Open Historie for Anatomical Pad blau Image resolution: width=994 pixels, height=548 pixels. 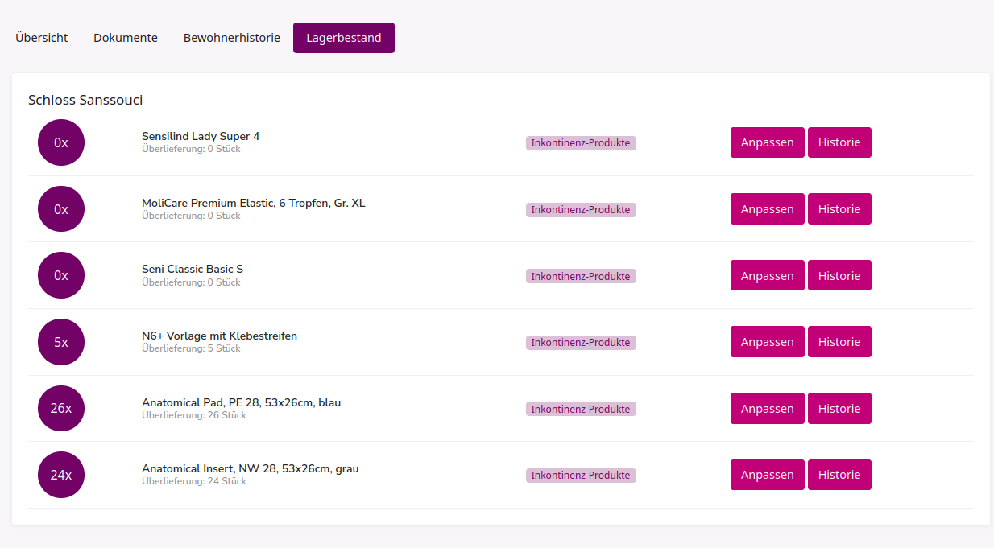pyautogui.click(x=839, y=408)
